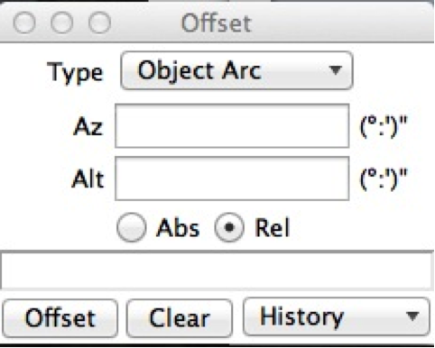Click the Offset window title bar text
Viewport: 435px width, 348px height.
click(x=217, y=23)
